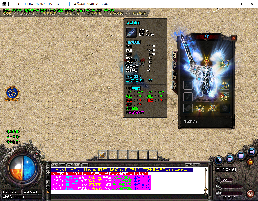The height and width of the screenshot is (201, 258).
Task: Click the 天之法神戒指 drop message line
Action: 101,188
